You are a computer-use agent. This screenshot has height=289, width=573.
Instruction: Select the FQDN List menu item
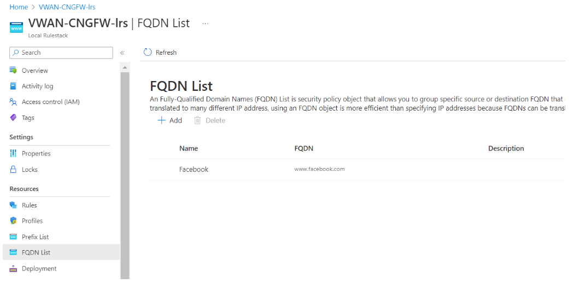pyautogui.click(x=36, y=253)
